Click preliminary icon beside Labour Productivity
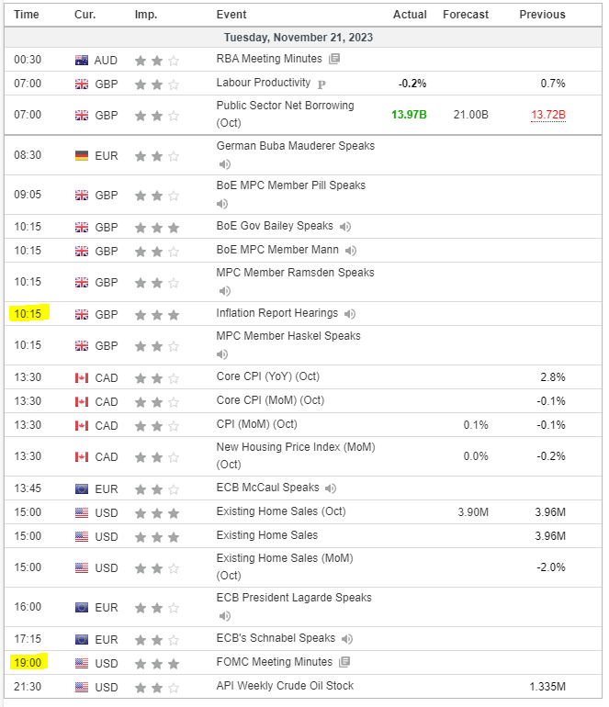The image size is (609, 707). point(321,84)
